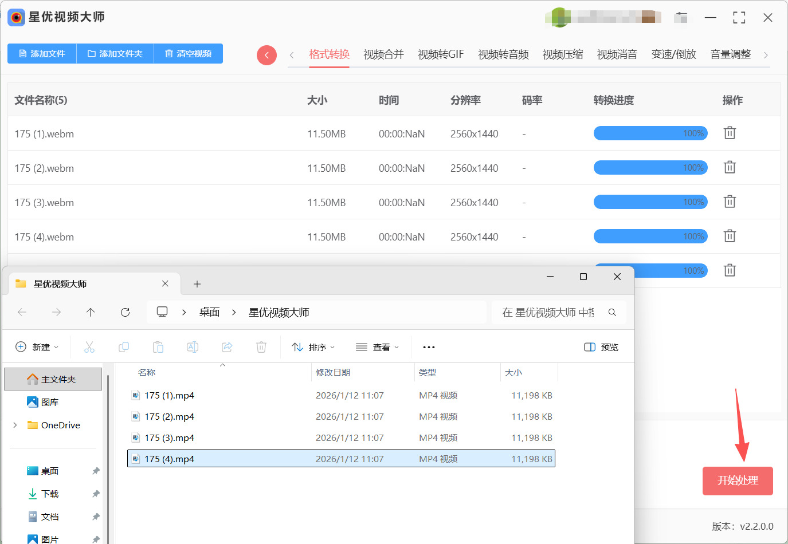Switch to the 视频压缩 tab
Image resolution: width=788 pixels, height=544 pixels.
(x=562, y=54)
